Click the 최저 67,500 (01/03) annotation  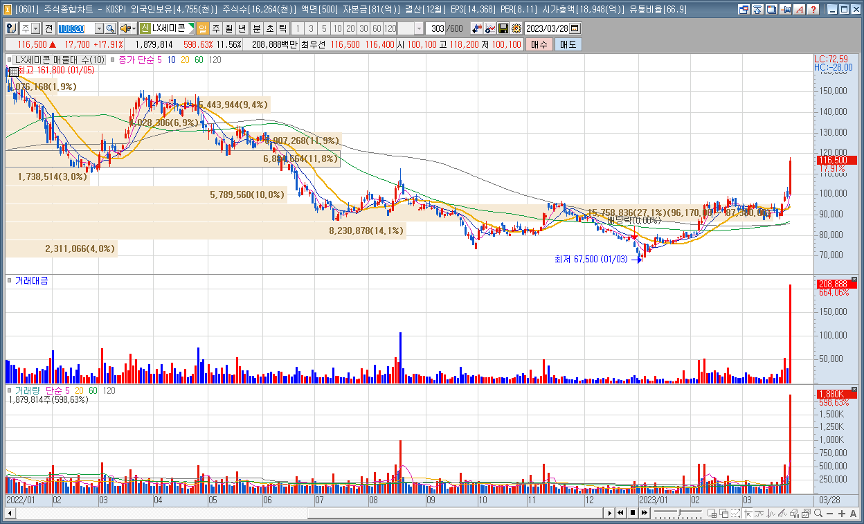[x=591, y=259]
